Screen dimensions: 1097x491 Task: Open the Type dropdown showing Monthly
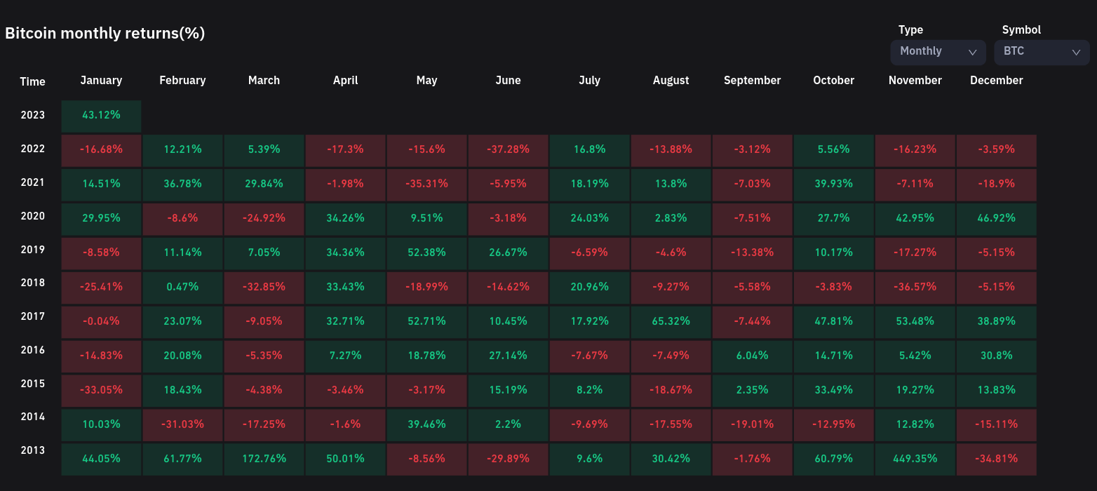click(x=937, y=52)
